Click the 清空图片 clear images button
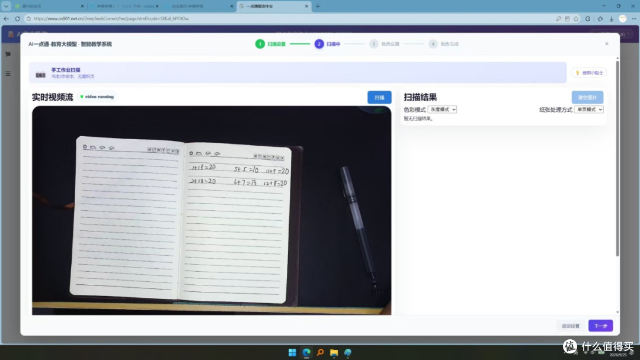 [x=587, y=98]
